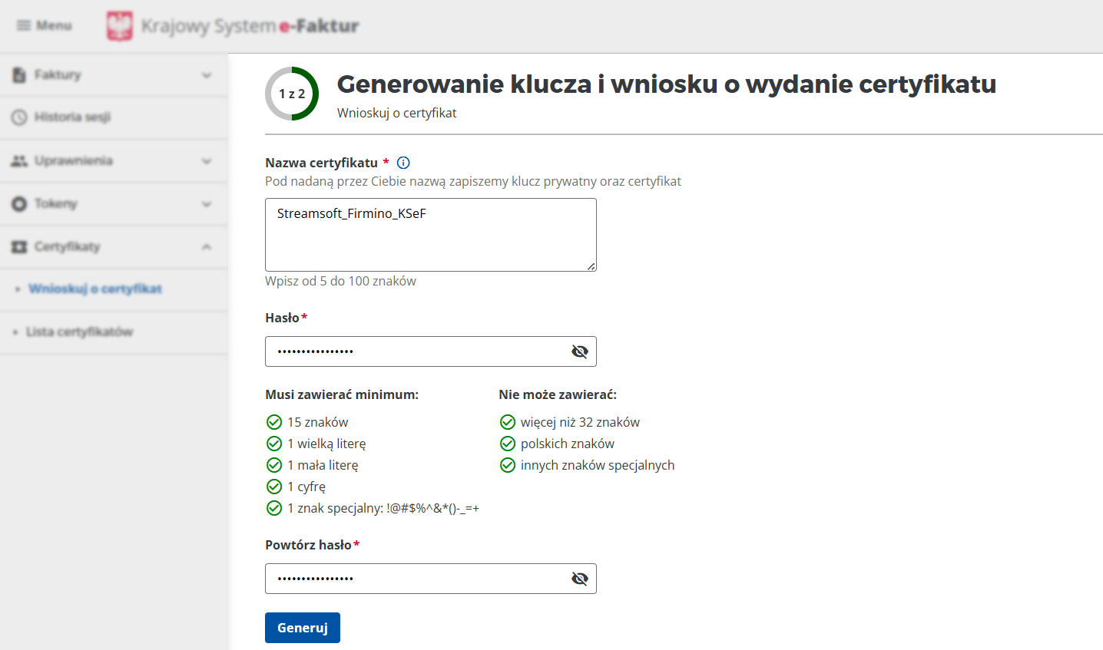Open the hamburger Menu
The width and height of the screenshot is (1103, 650).
point(44,25)
